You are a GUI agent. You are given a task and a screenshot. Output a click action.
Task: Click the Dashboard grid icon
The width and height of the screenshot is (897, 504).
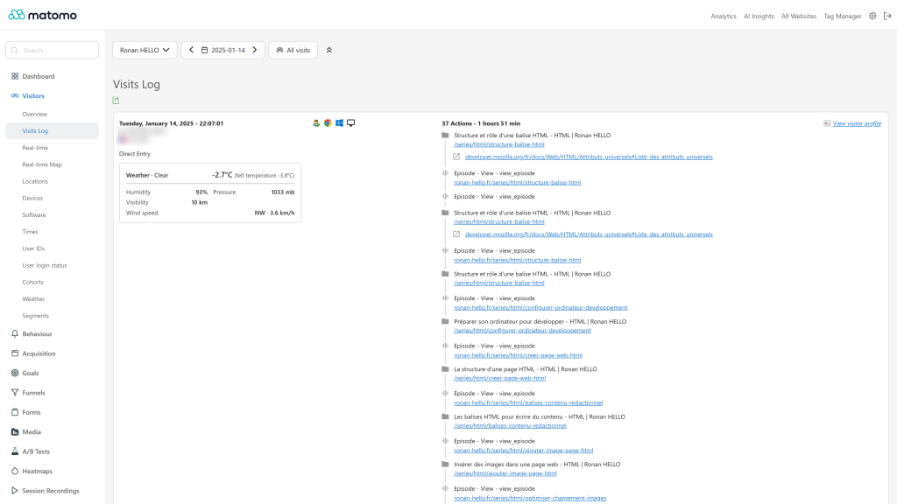pyautogui.click(x=15, y=76)
